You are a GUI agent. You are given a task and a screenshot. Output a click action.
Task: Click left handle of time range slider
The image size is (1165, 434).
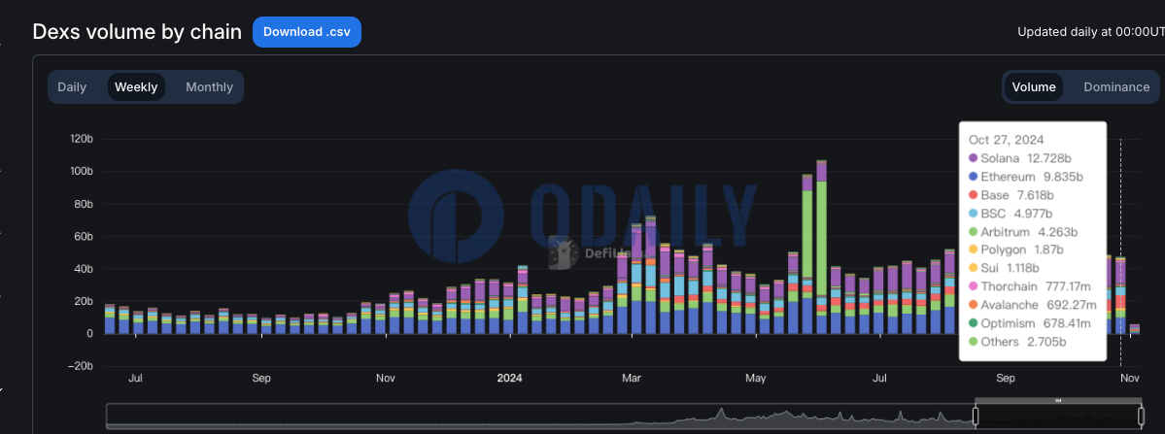977,416
